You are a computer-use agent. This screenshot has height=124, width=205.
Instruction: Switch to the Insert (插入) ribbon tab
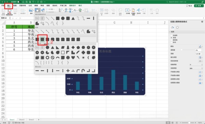pos(9,5)
